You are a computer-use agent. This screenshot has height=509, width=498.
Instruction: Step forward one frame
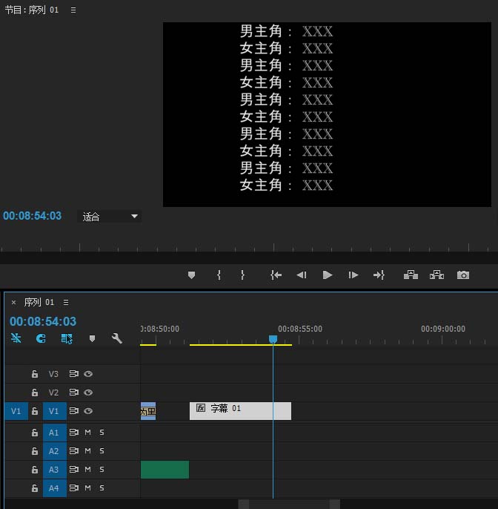point(353,275)
